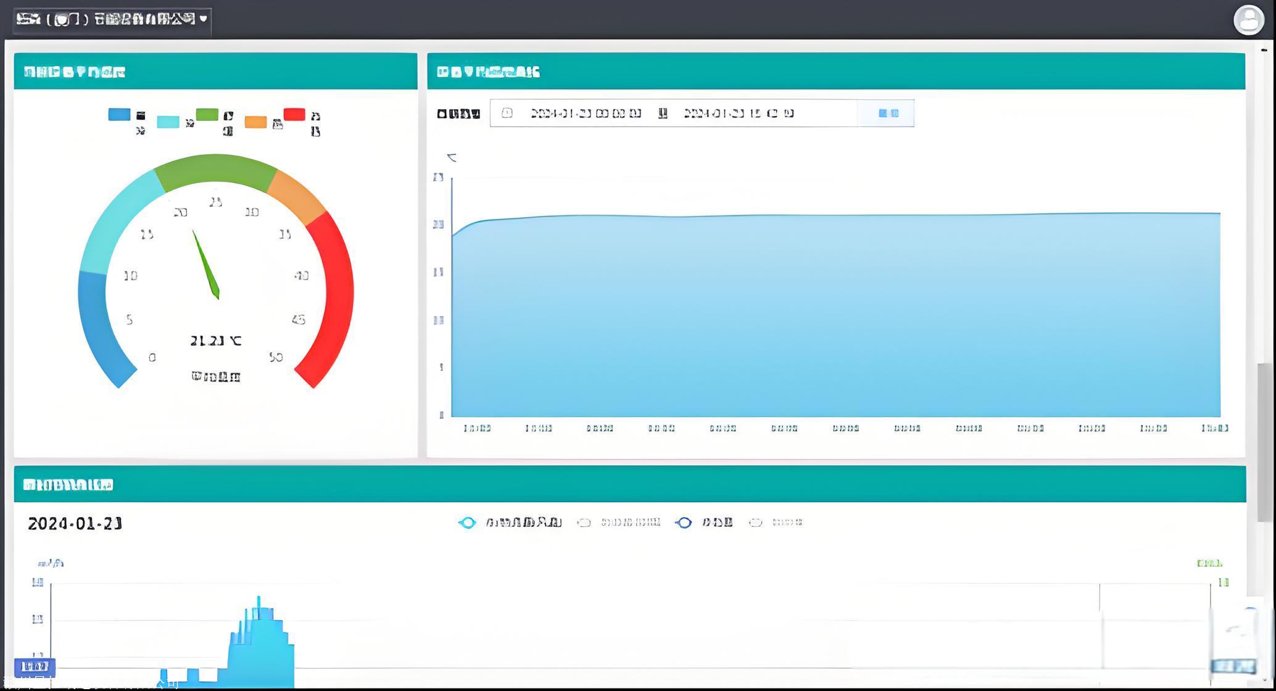Open the start datetime picker 2024-01-23 00:00
1276x691 pixels.
586,113
